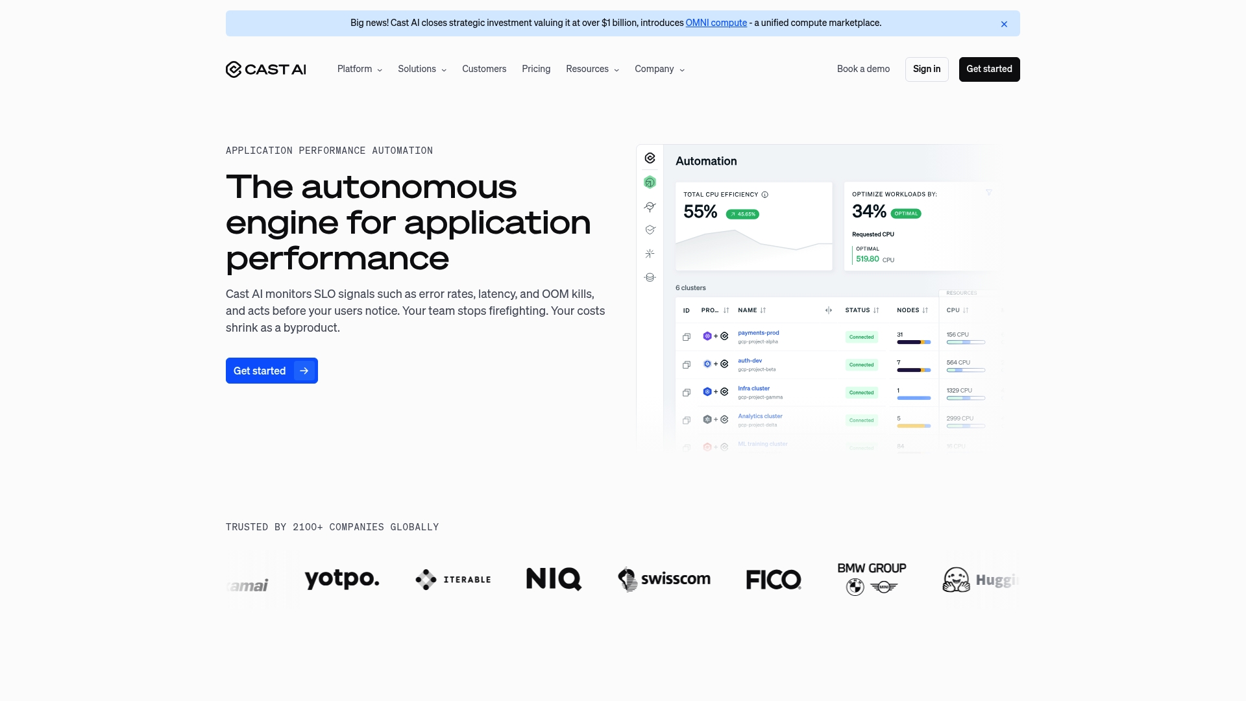Click the blue Get started button in the hero section
This screenshot has height=701, width=1246.
pos(271,371)
